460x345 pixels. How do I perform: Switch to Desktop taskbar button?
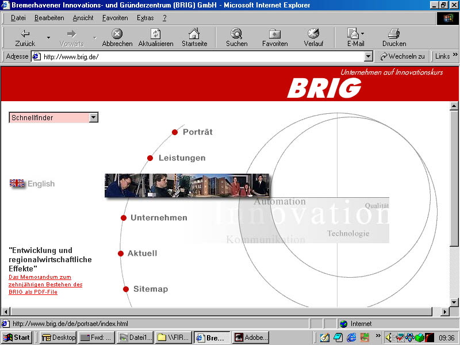coord(59,338)
